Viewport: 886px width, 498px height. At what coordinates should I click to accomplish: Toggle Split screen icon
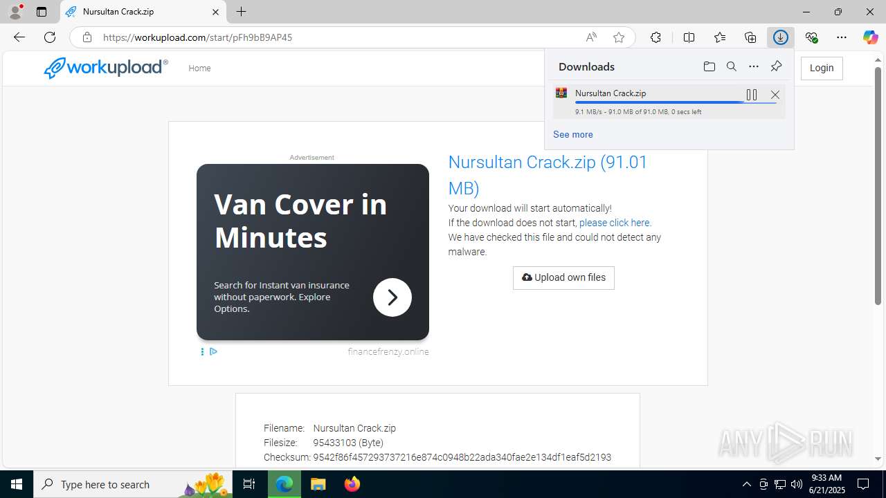(x=689, y=37)
